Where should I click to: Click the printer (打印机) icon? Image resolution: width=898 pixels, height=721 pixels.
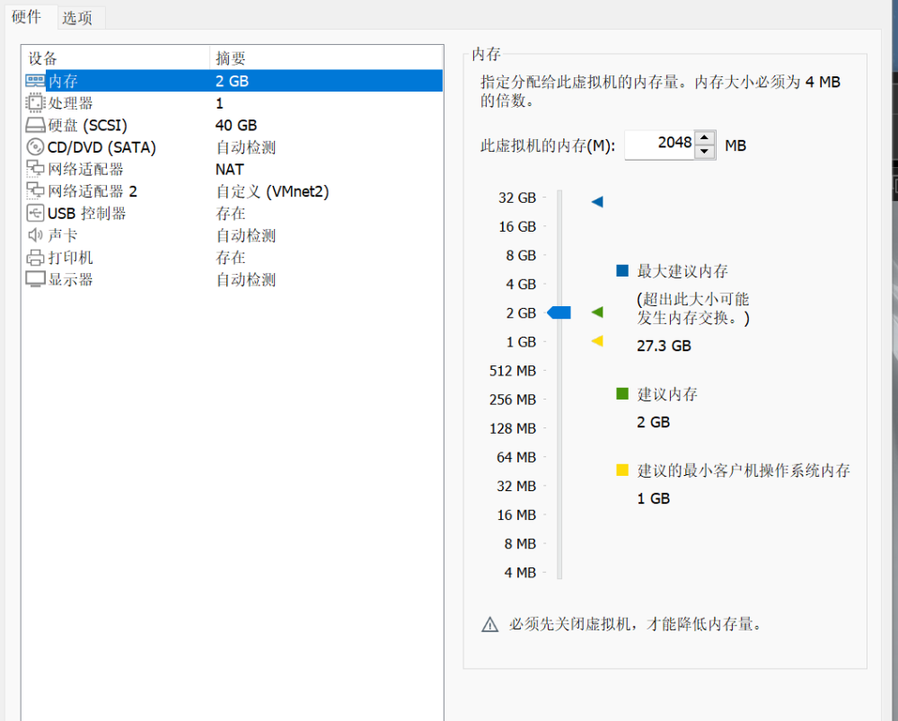(x=35, y=258)
